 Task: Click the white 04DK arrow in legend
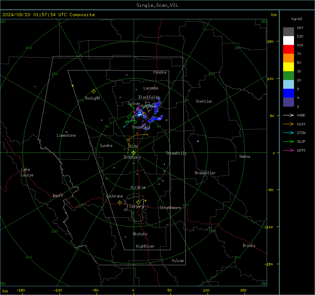288,115
